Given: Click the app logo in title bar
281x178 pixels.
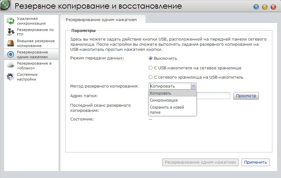Looking at the screenshot, I should [5, 6].
